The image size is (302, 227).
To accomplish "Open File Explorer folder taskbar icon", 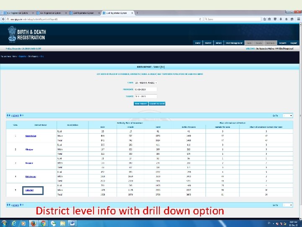I will point(62,223).
